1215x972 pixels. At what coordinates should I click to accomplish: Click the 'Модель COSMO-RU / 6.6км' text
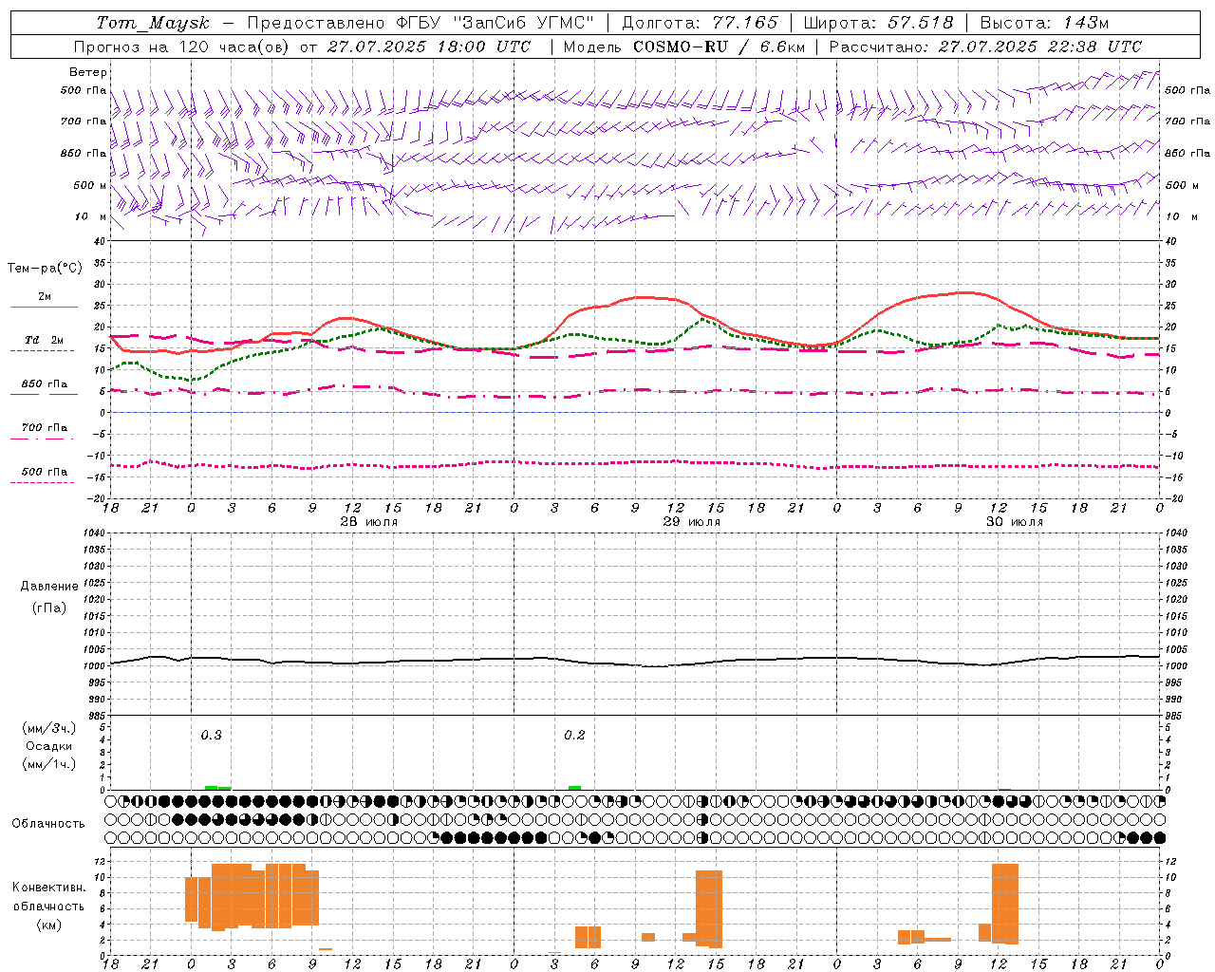pos(683,47)
